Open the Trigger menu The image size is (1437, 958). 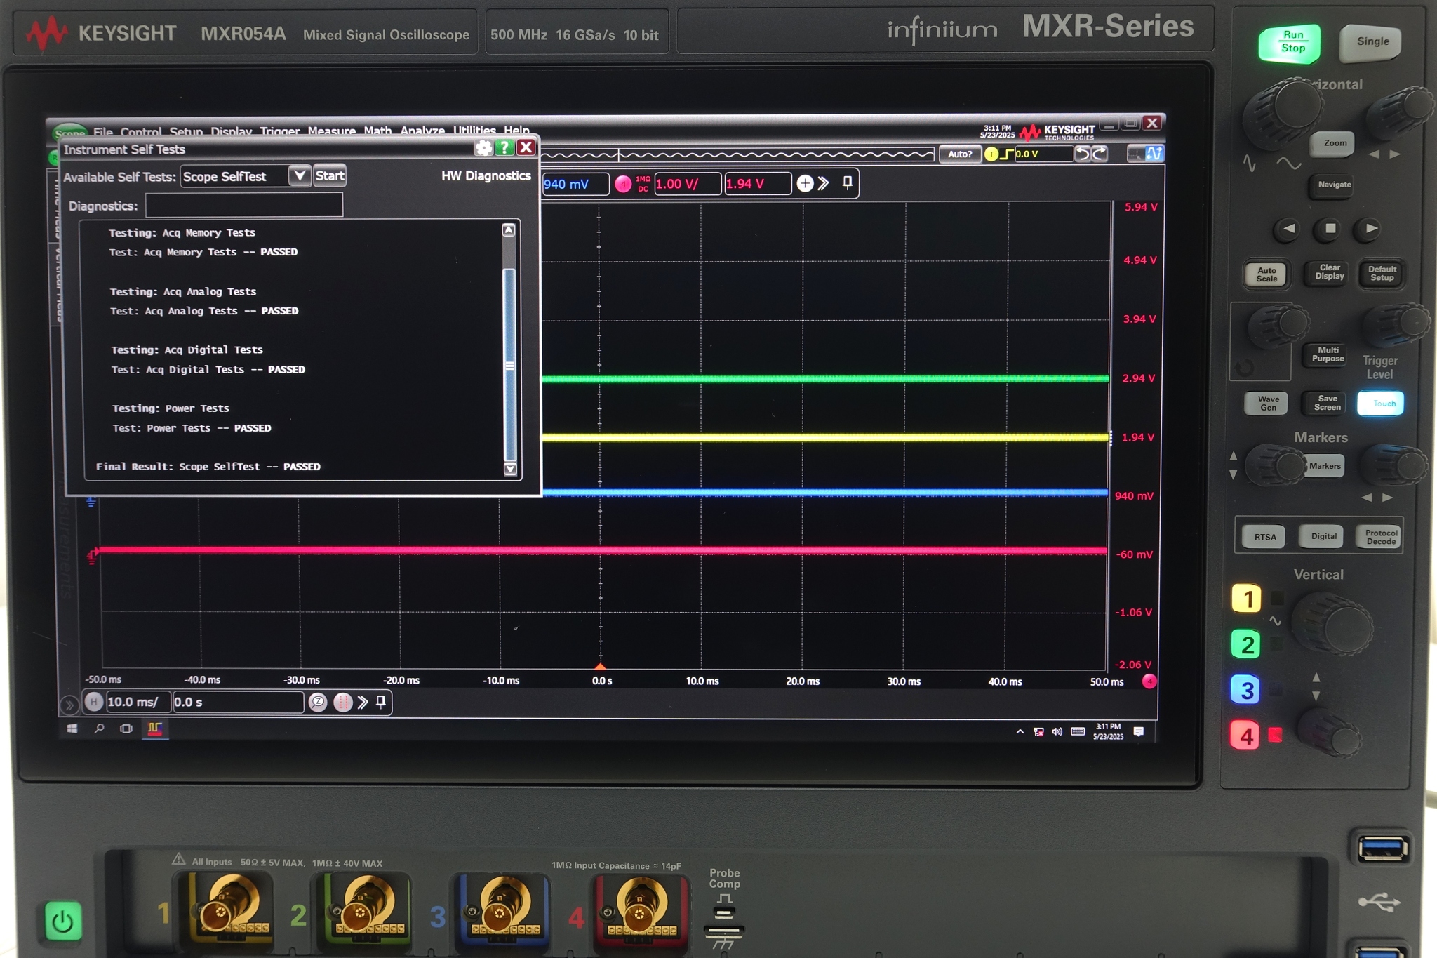pos(279,131)
